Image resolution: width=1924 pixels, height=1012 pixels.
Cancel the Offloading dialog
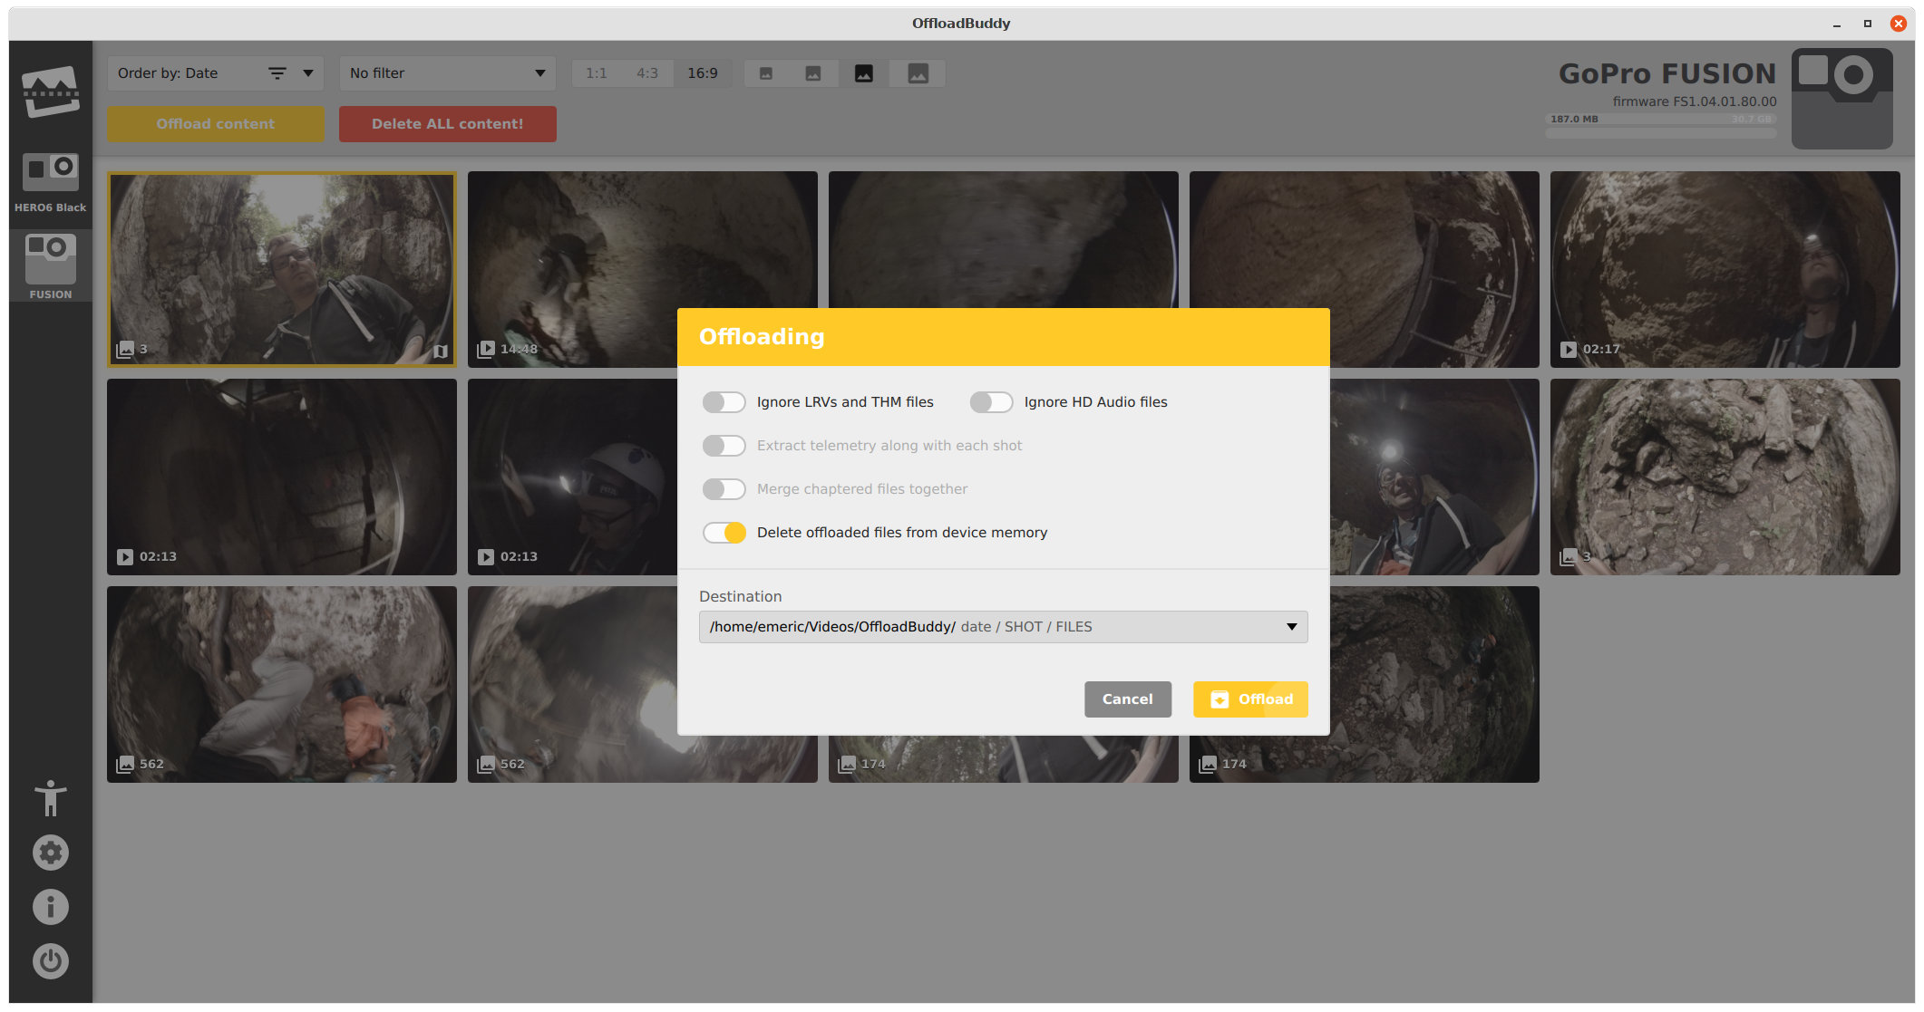click(1127, 699)
